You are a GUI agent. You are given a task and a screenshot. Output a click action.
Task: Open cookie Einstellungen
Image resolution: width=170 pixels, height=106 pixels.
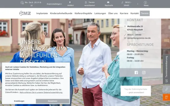pos(19,101)
